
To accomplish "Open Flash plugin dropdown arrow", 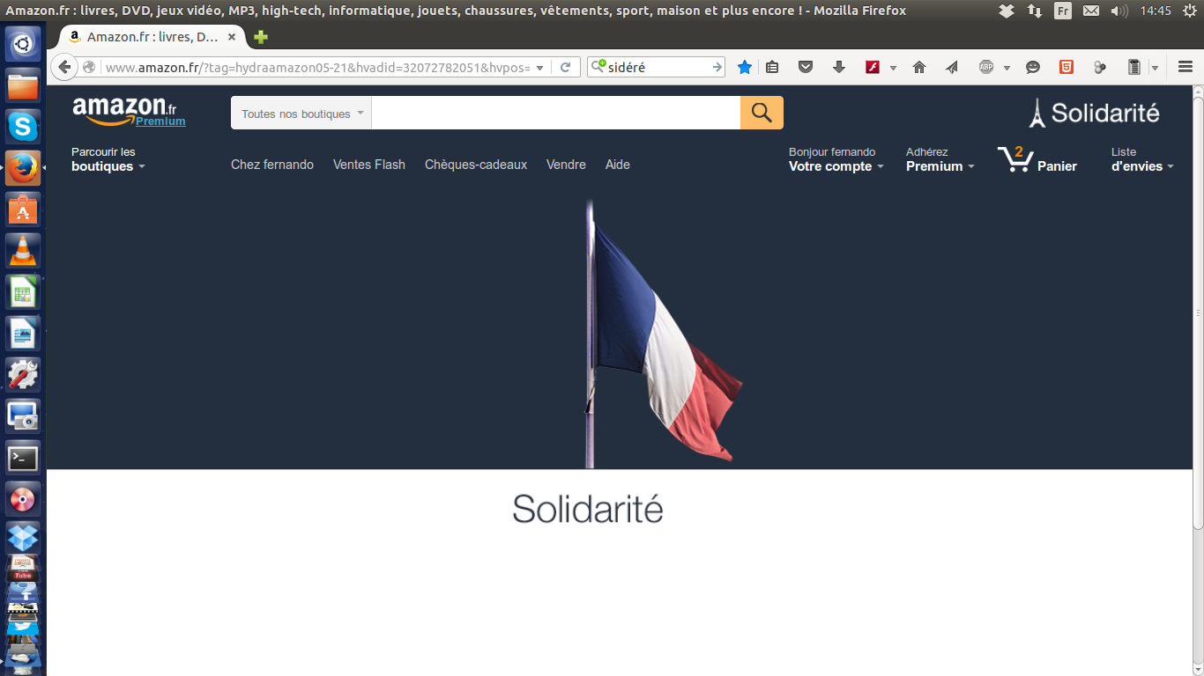I will [893, 68].
